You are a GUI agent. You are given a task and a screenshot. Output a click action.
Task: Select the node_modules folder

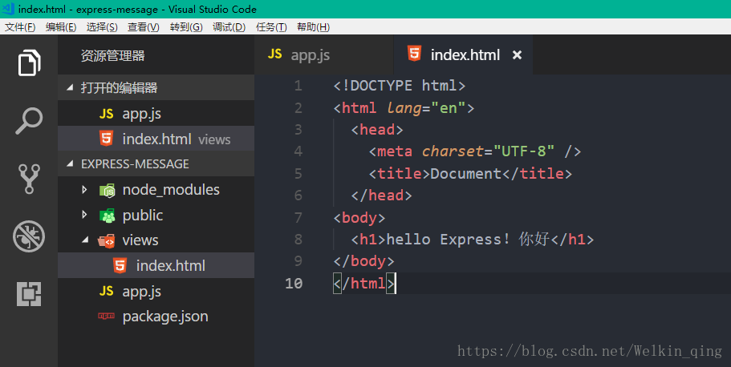(x=156, y=190)
